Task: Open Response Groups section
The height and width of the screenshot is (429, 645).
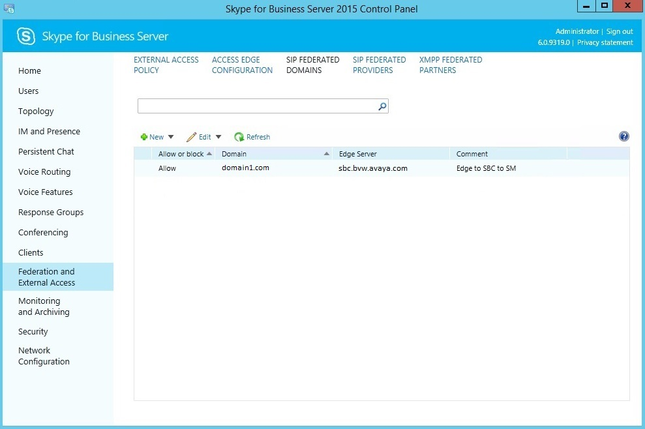Action: click(51, 213)
